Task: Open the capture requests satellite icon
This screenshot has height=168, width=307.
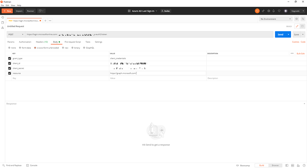Action: tap(263, 11)
